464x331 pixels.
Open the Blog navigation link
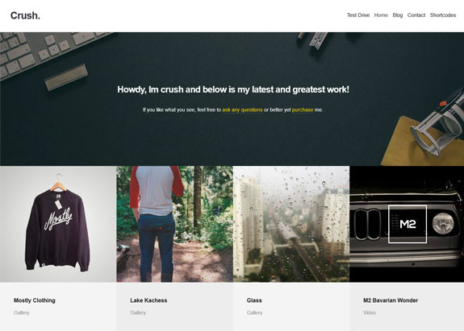coord(397,15)
